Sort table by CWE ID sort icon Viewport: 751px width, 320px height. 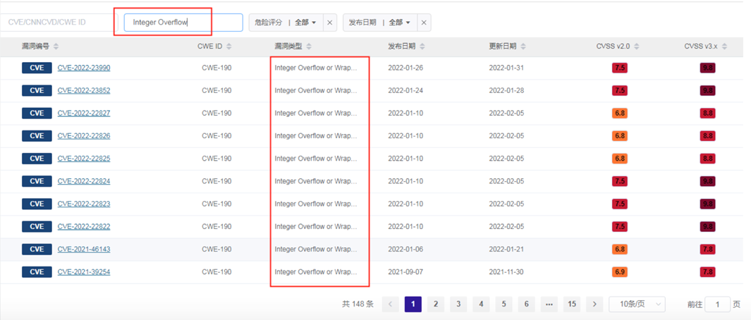tap(229, 47)
